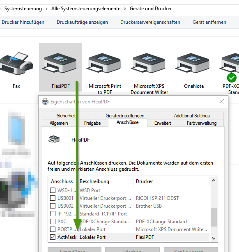The image size is (239, 252).
Task: Check the IP_192 TCP/IP port checkbox
Action: [53, 213]
